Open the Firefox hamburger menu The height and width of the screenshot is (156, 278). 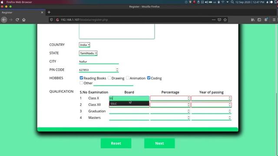tap(274, 19)
